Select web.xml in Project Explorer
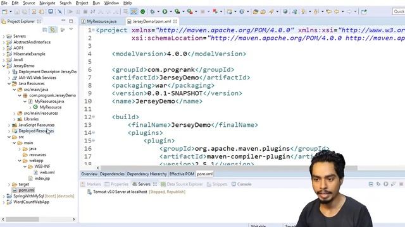 coord(47,172)
